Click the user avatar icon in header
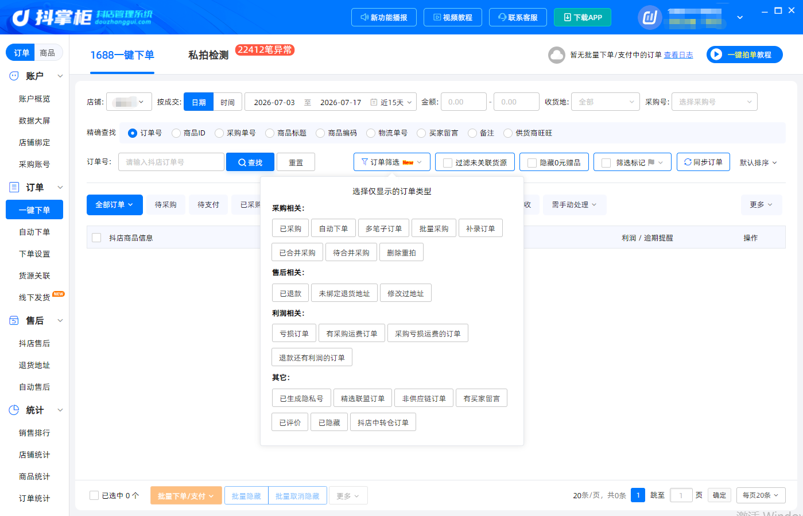 [x=650, y=17]
